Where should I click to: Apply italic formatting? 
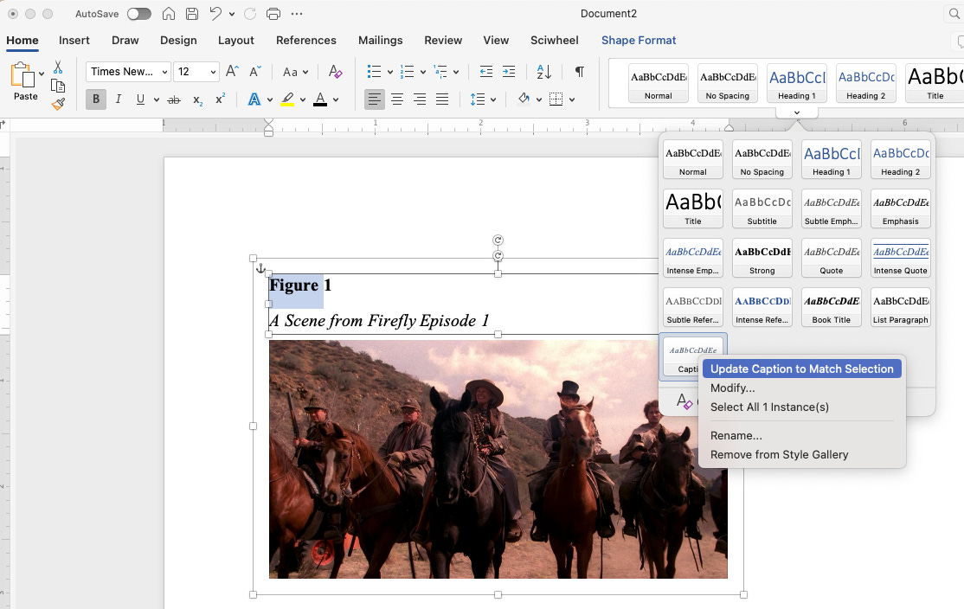pos(117,99)
